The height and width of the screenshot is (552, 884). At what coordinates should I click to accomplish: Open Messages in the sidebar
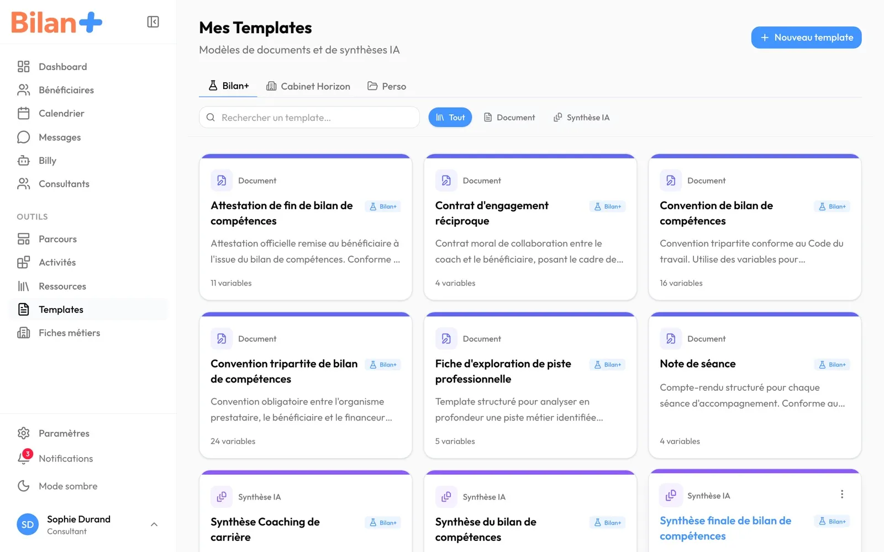click(x=88, y=137)
